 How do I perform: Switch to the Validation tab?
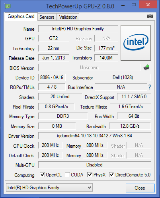point(68,17)
